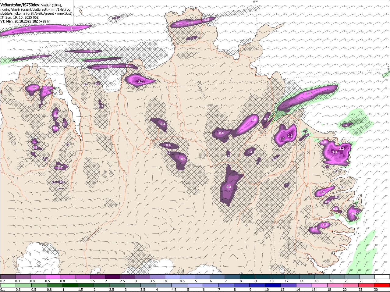Pick upper-scale darkest purple swatch between 2 and 2.5
The height and width of the screenshot is (292, 390).
pos(112,277)
